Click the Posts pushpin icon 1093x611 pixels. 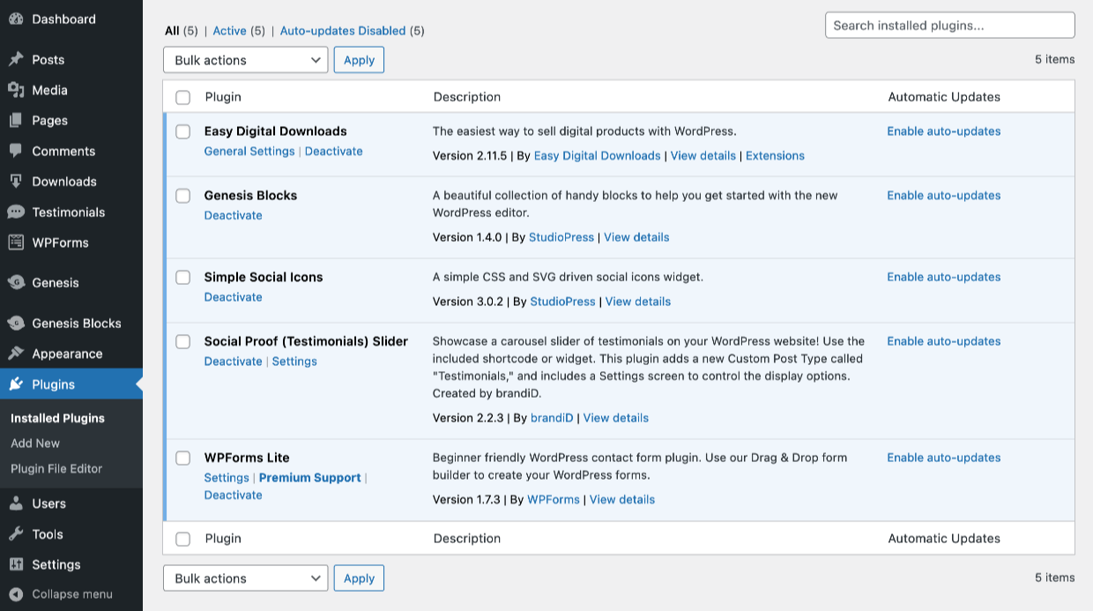tap(16, 59)
